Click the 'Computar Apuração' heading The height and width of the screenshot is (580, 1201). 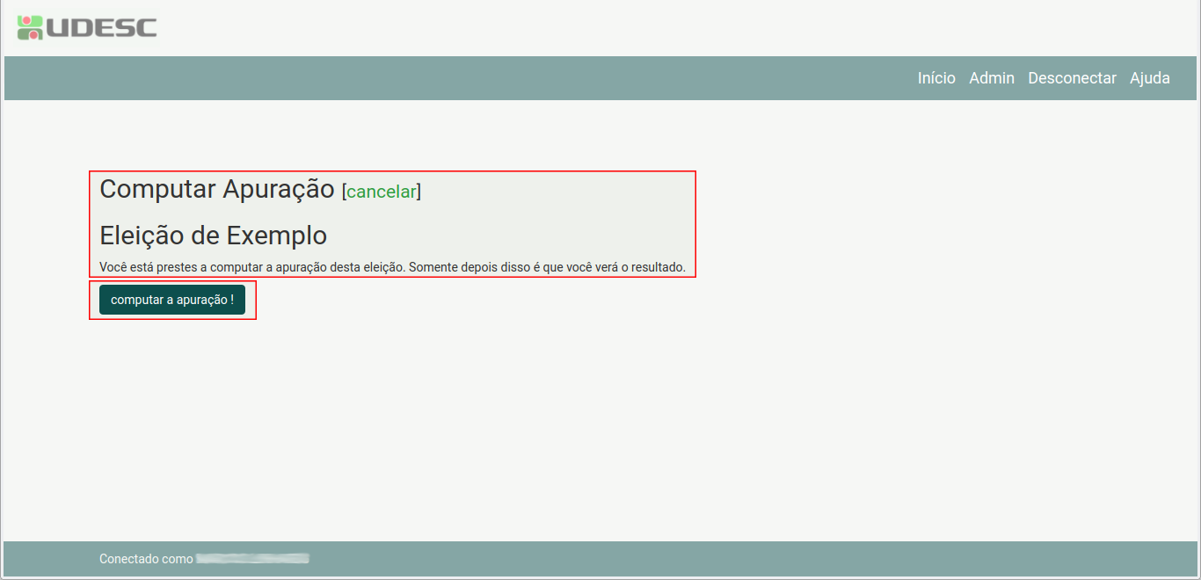pos(216,189)
